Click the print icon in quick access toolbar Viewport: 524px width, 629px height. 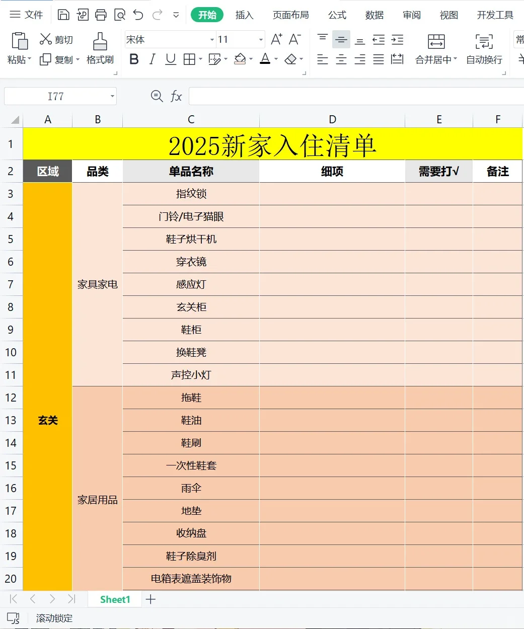point(100,14)
